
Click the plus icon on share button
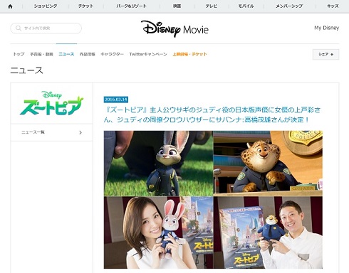332,55
